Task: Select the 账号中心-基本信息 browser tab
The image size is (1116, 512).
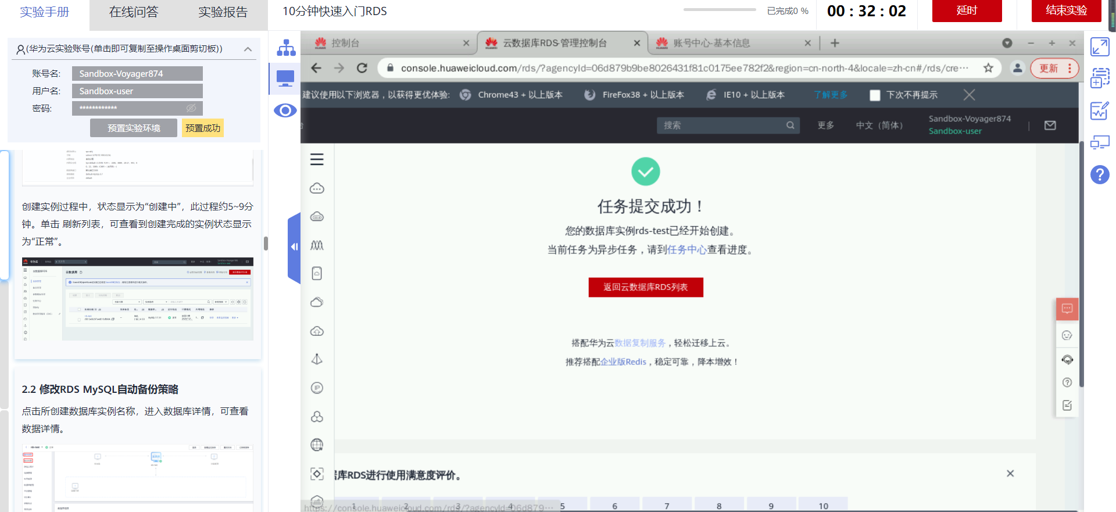Action: (x=732, y=43)
